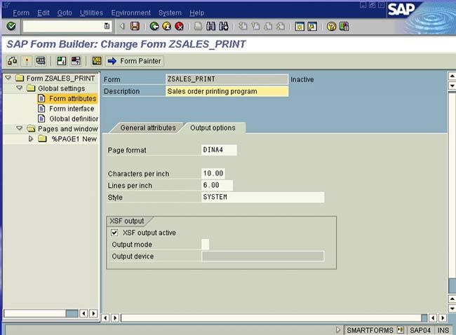This screenshot has height=335, width=456.
Task: Select the Output options tab
Action: pos(213,128)
